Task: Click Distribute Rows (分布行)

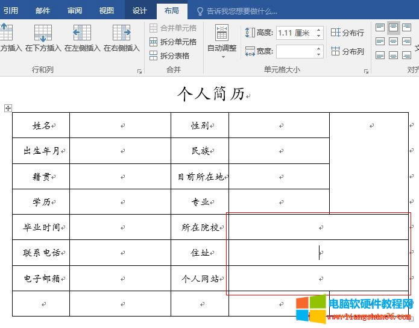Action: click(x=347, y=33)
